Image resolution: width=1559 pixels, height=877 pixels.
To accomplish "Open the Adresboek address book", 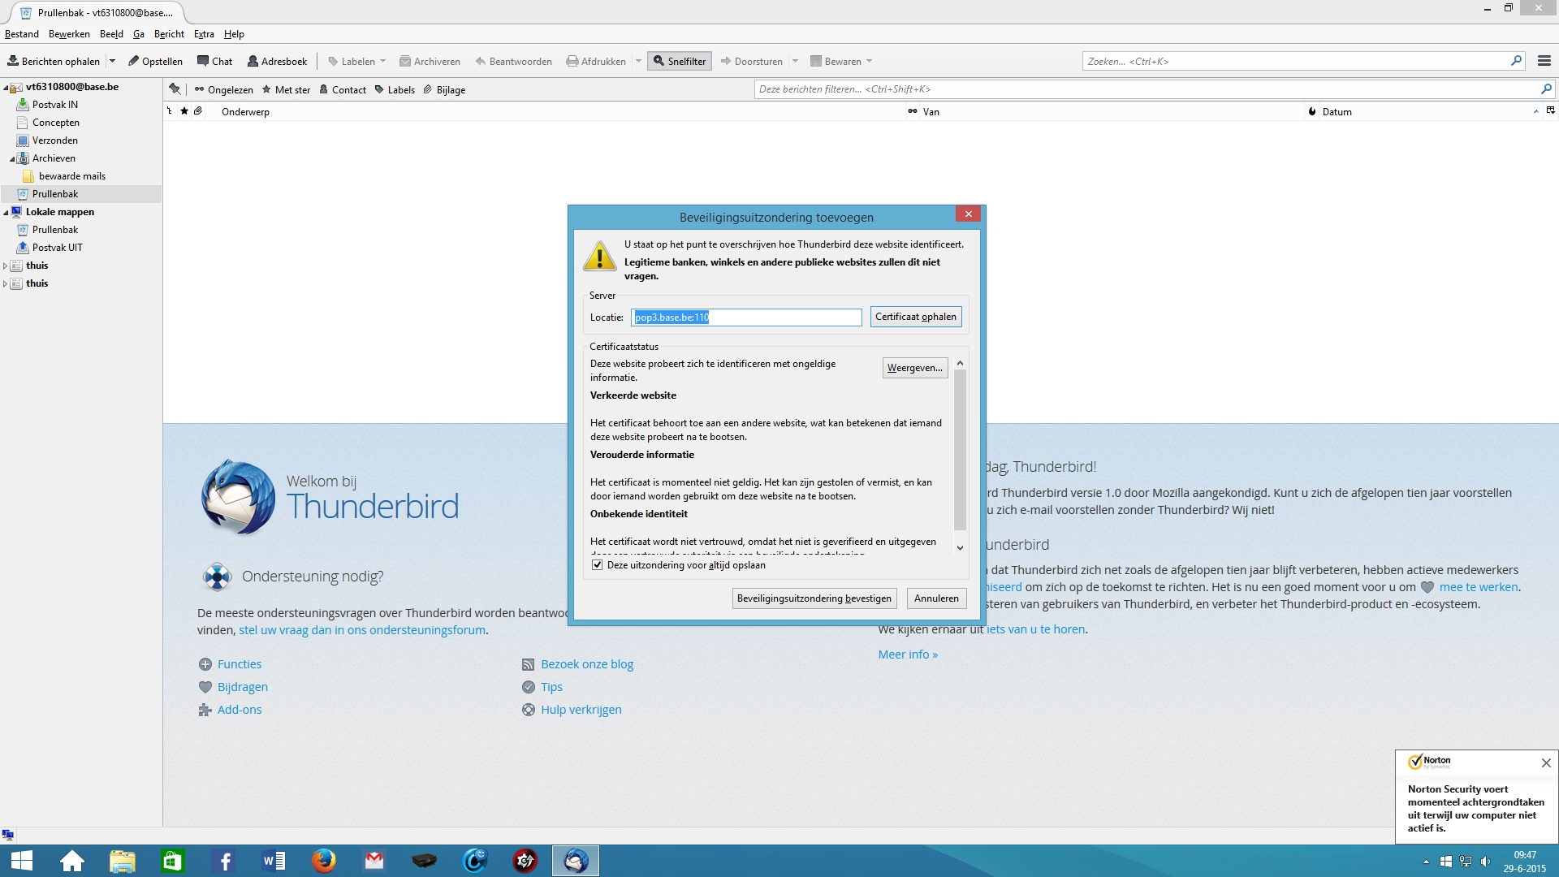I will pos(277,61).
